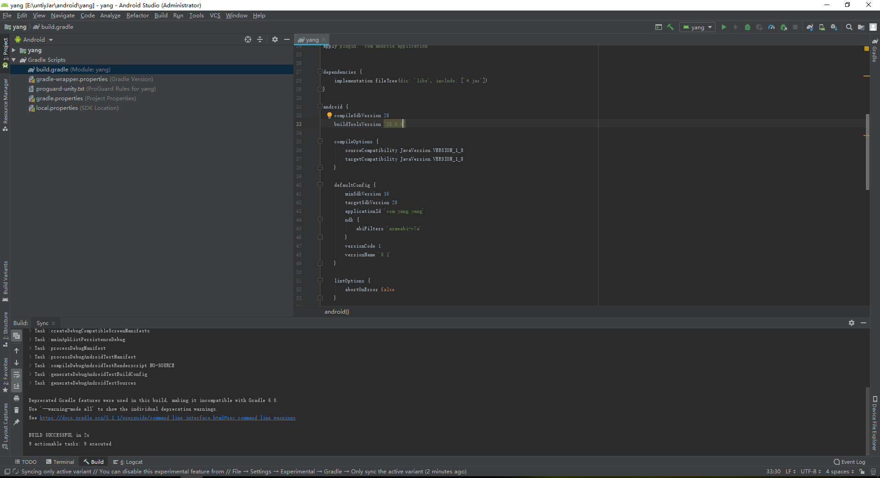
Task: Click up arrow in Build output toolbar
Action: (x=16, y=351)
